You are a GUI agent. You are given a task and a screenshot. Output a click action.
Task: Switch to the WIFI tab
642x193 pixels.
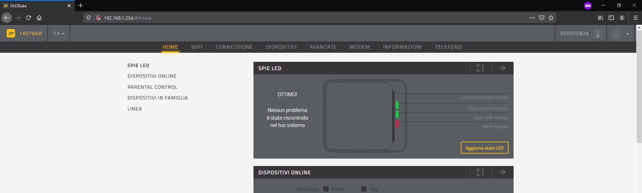pos(197,47)
